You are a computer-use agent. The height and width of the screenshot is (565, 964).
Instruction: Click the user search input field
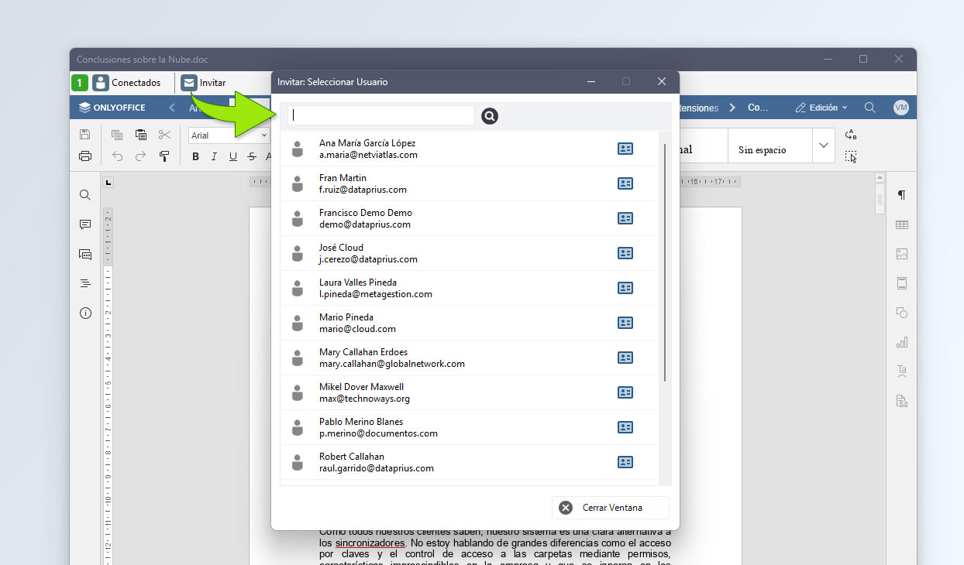click(x=380, y=115)
